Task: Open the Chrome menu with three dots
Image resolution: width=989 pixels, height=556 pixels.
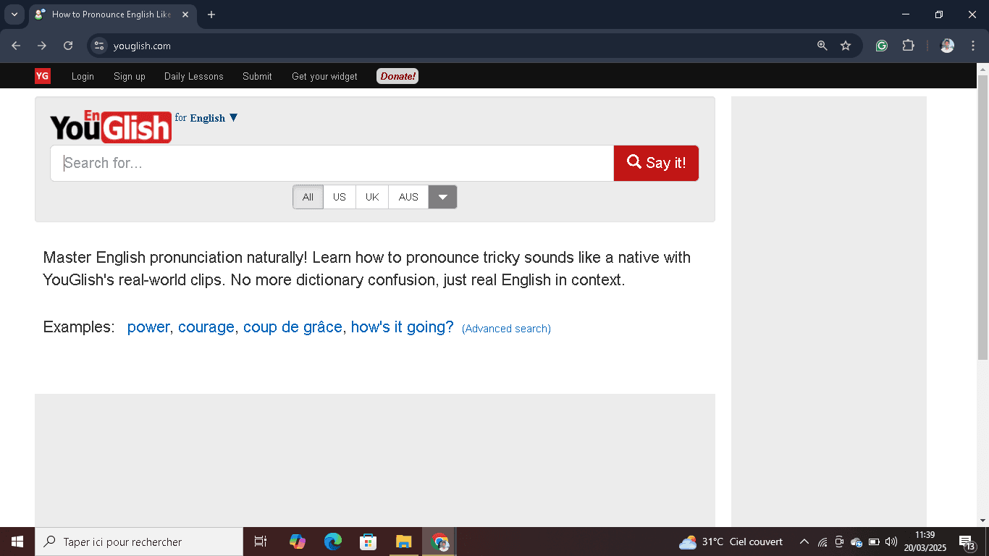Action: click(x=974, y=45)
